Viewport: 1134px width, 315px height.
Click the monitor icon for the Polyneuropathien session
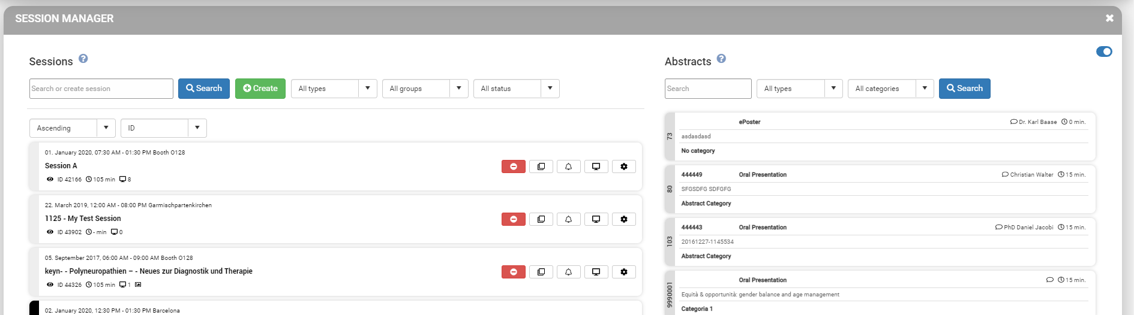click(x=596, y=272)
